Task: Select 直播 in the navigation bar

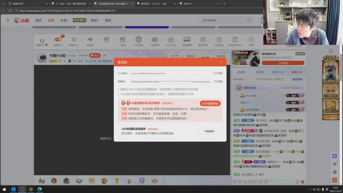Action: (x=51, y=20)
